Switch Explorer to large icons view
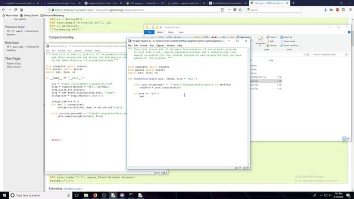This screenshot has width=354, height=199. [348, 139]
